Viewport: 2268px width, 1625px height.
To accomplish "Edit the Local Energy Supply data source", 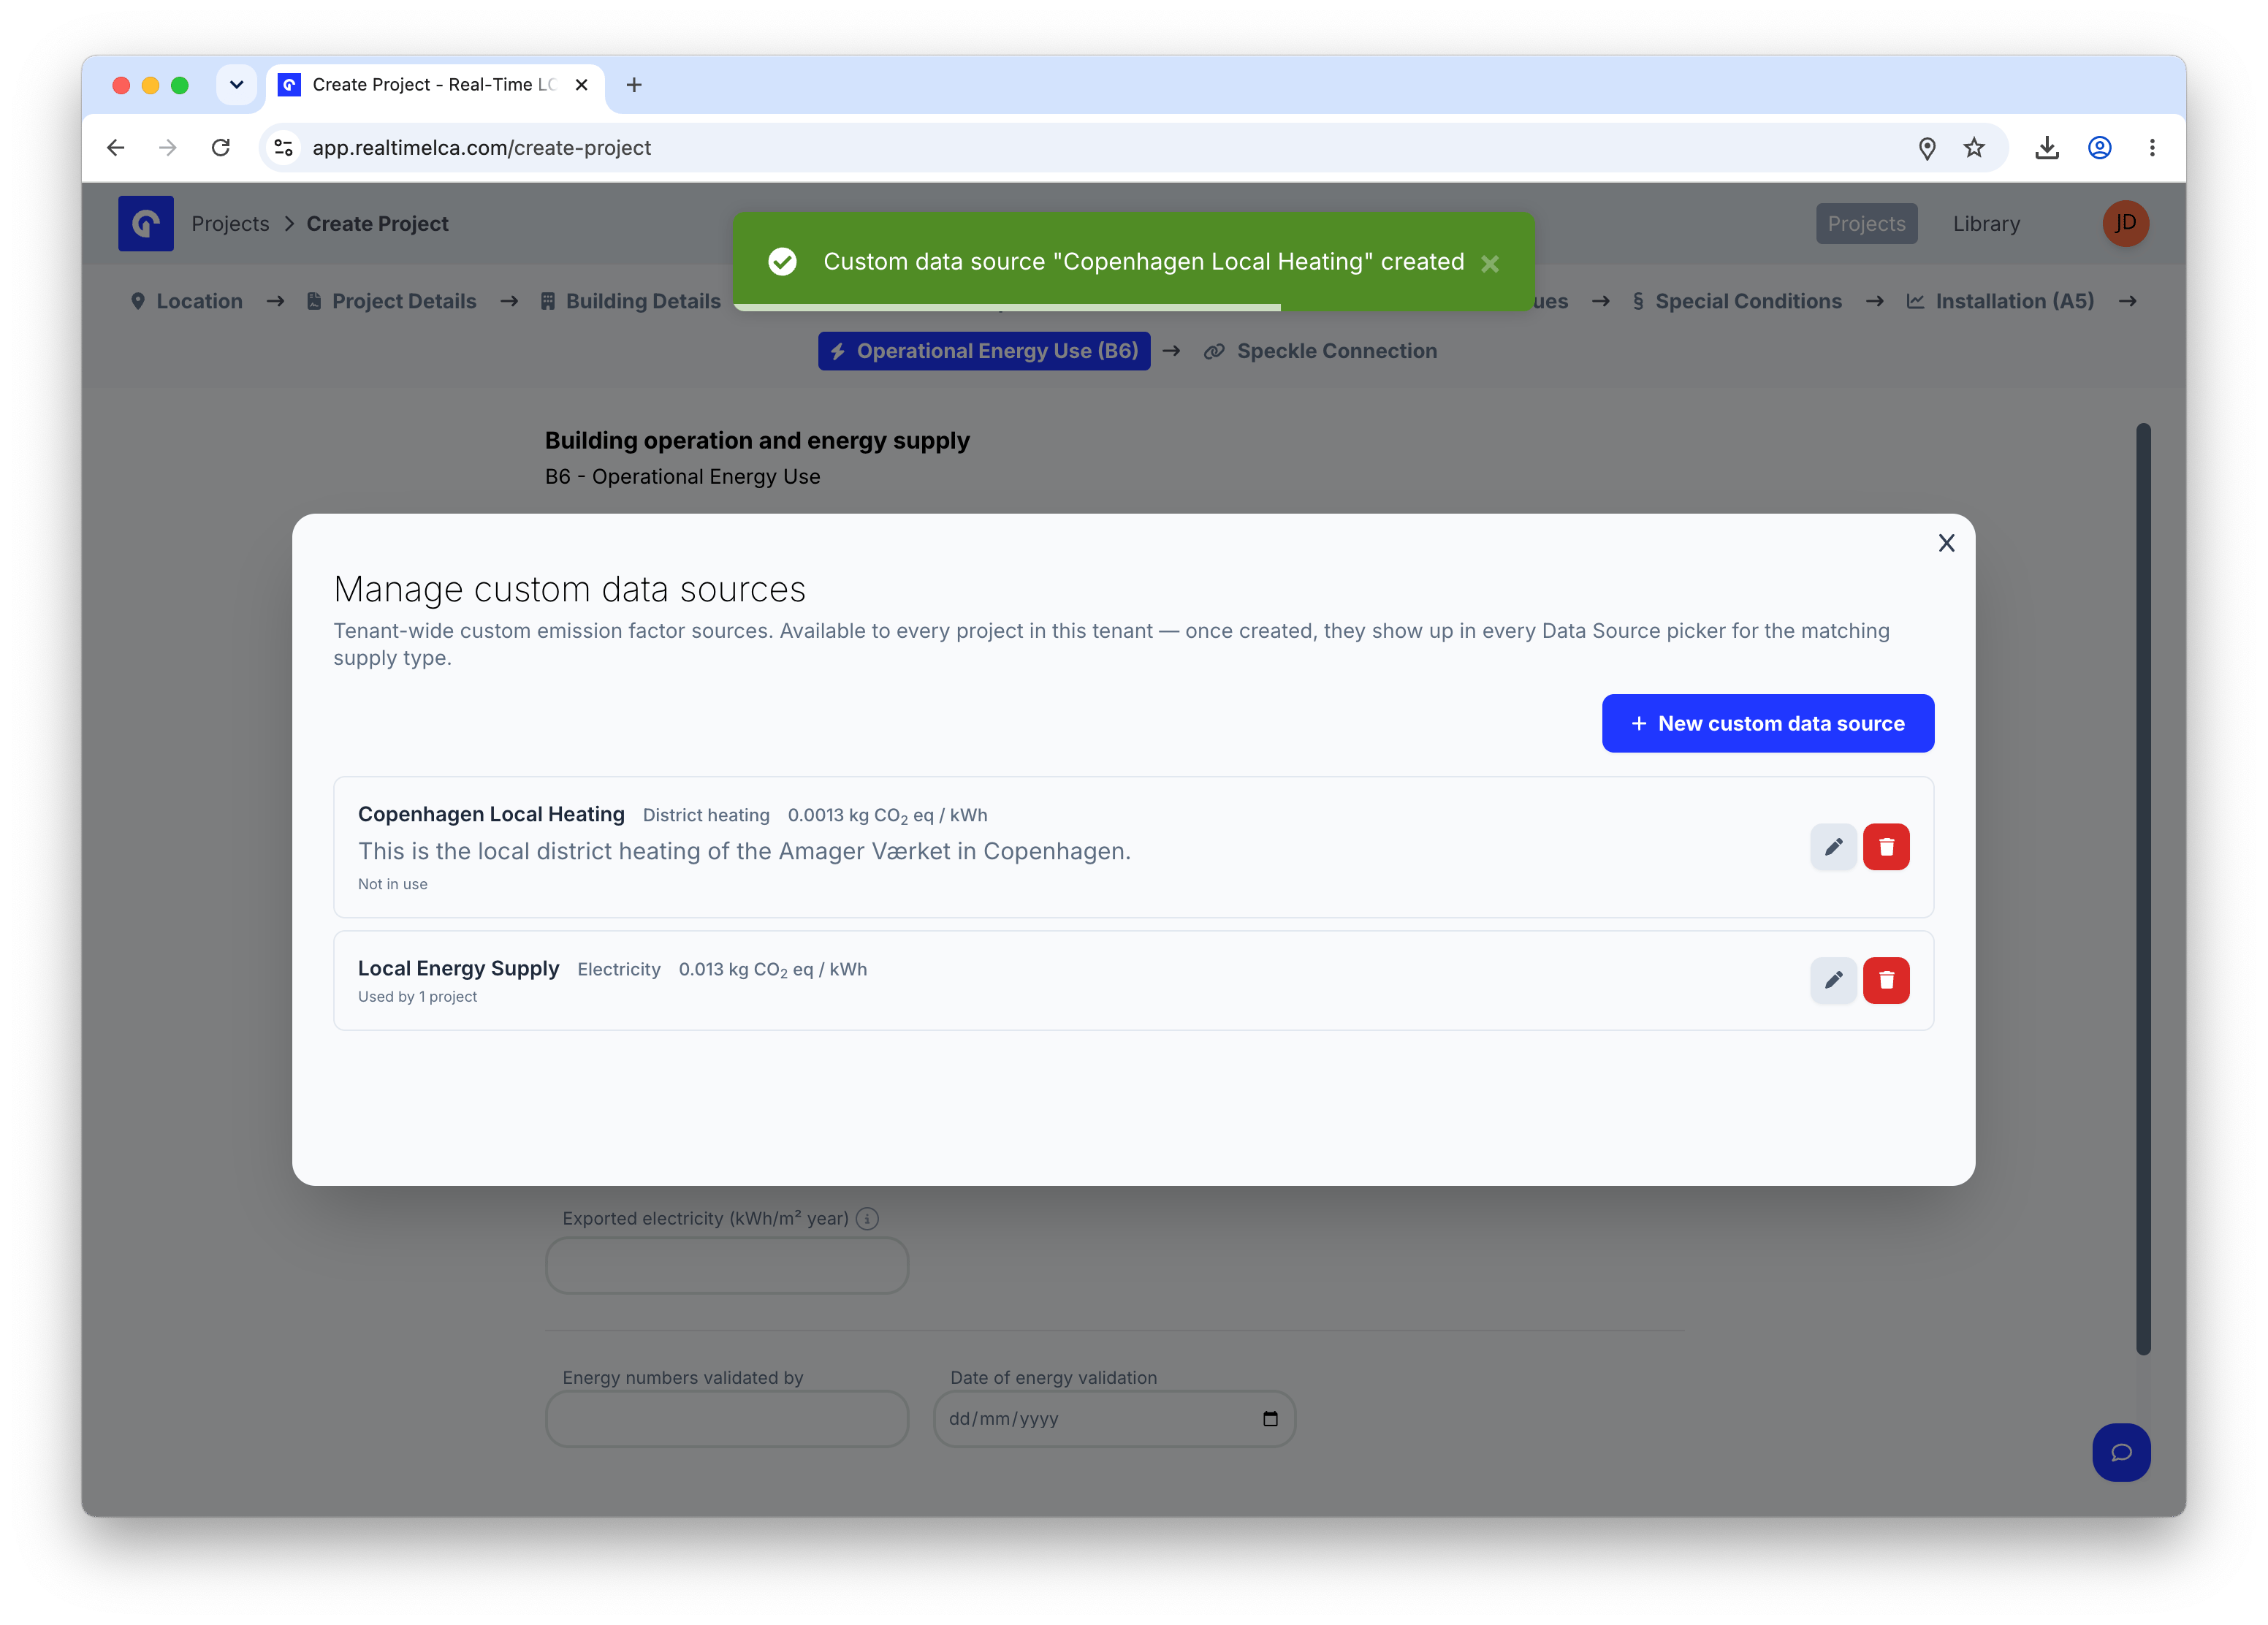I will (1833, 980).
